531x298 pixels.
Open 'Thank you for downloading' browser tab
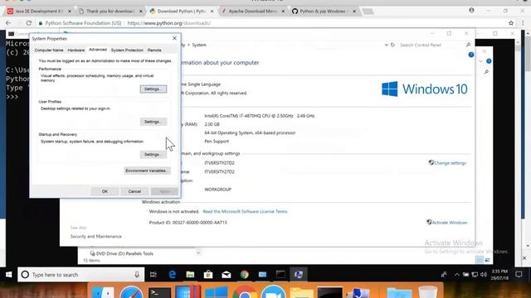(x=110, y=11)
